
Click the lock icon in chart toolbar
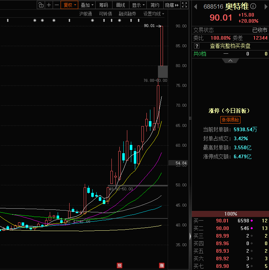pos(41,5)
